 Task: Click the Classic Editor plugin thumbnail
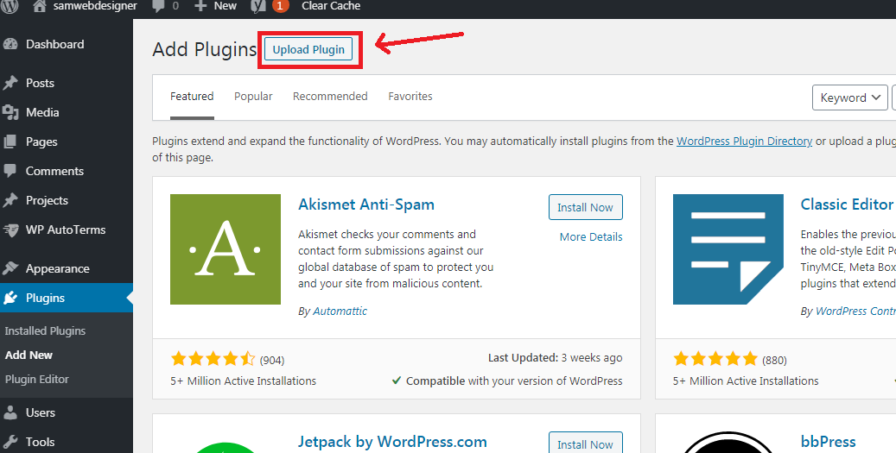(728, 249)
